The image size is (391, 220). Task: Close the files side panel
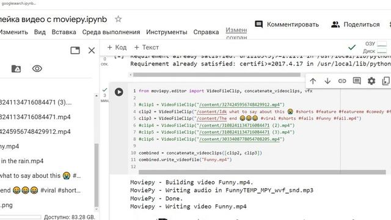point(92,50)
